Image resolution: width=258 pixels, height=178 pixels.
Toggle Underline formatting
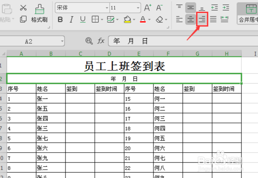coord(83,19)
